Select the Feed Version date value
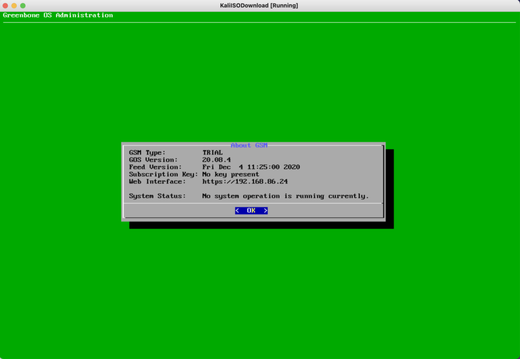This screenshot has height=359, width=520. [x=251, y=167]
